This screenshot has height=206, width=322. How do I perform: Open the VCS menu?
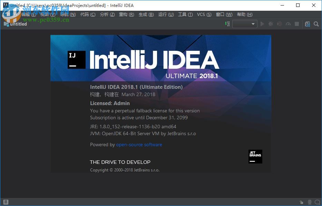click(204, 15)
